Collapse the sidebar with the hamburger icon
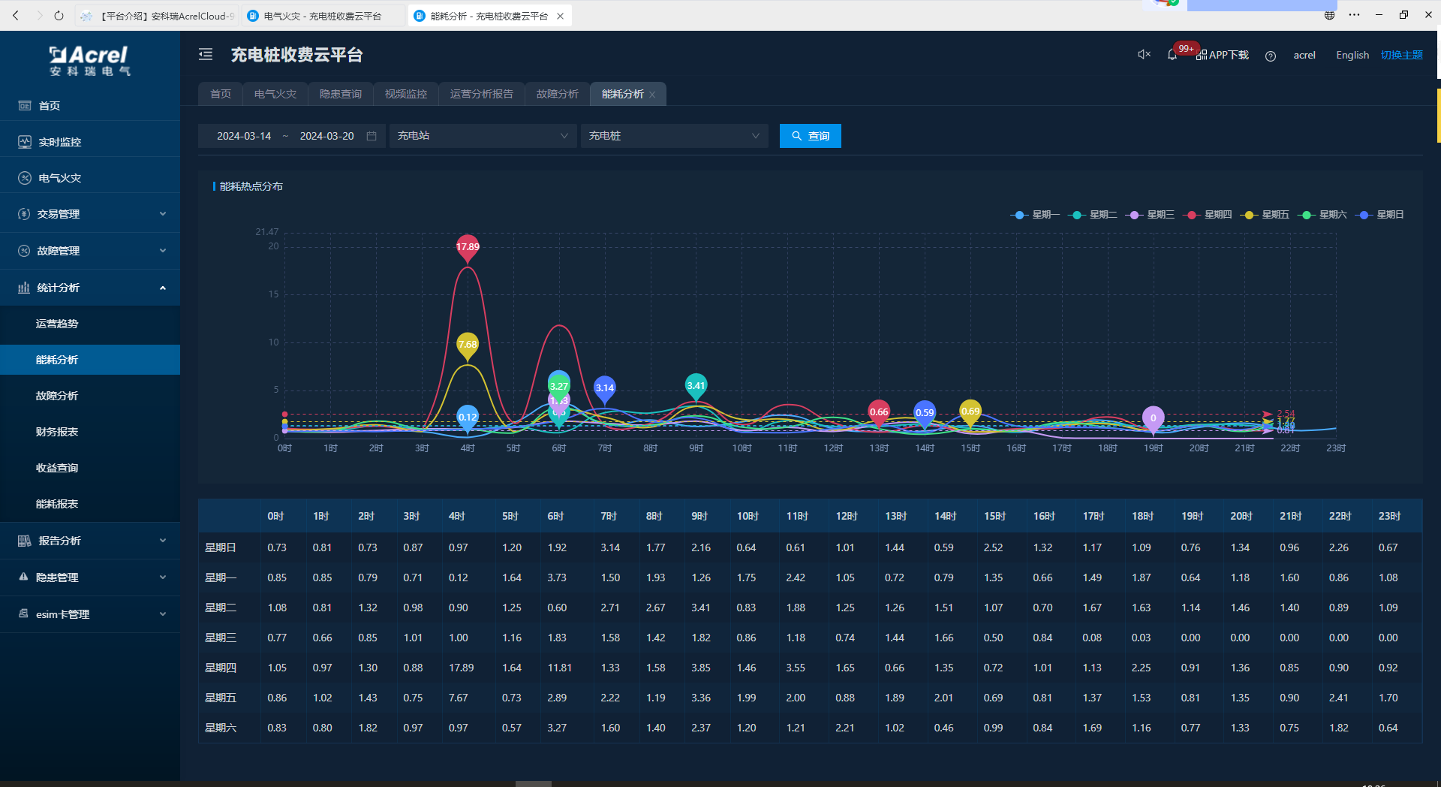 click(206, 54)
